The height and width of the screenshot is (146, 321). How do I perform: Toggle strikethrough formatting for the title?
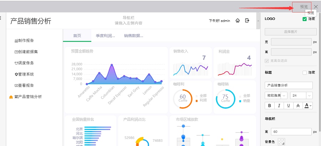[x=298, y=106]
